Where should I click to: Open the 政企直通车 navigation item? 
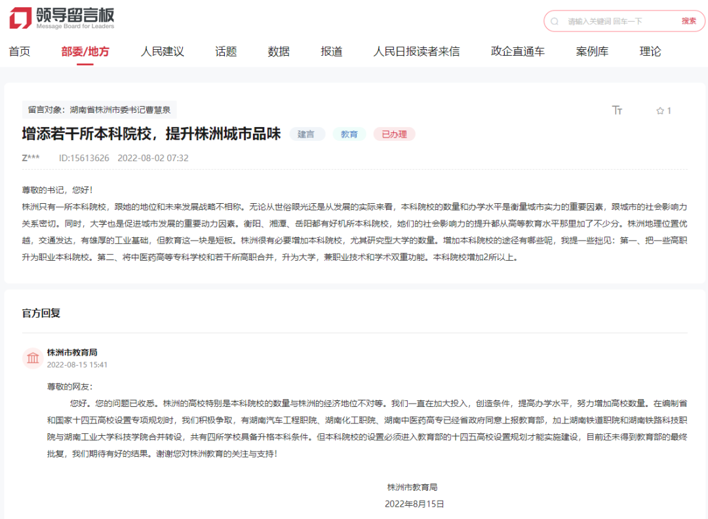click(x=517, y=52)
